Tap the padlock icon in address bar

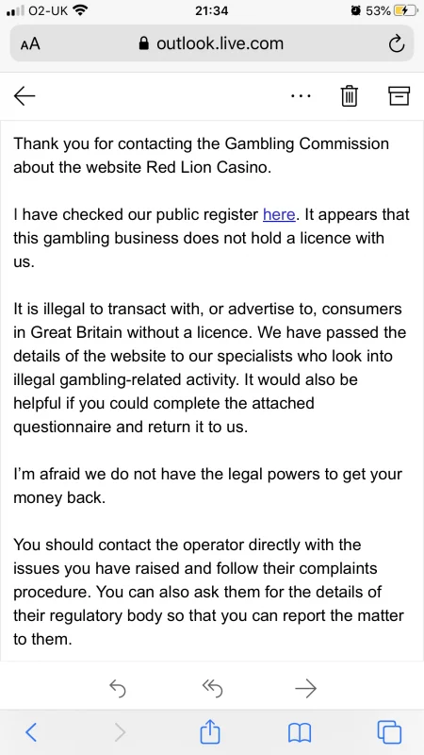[144, 43]
